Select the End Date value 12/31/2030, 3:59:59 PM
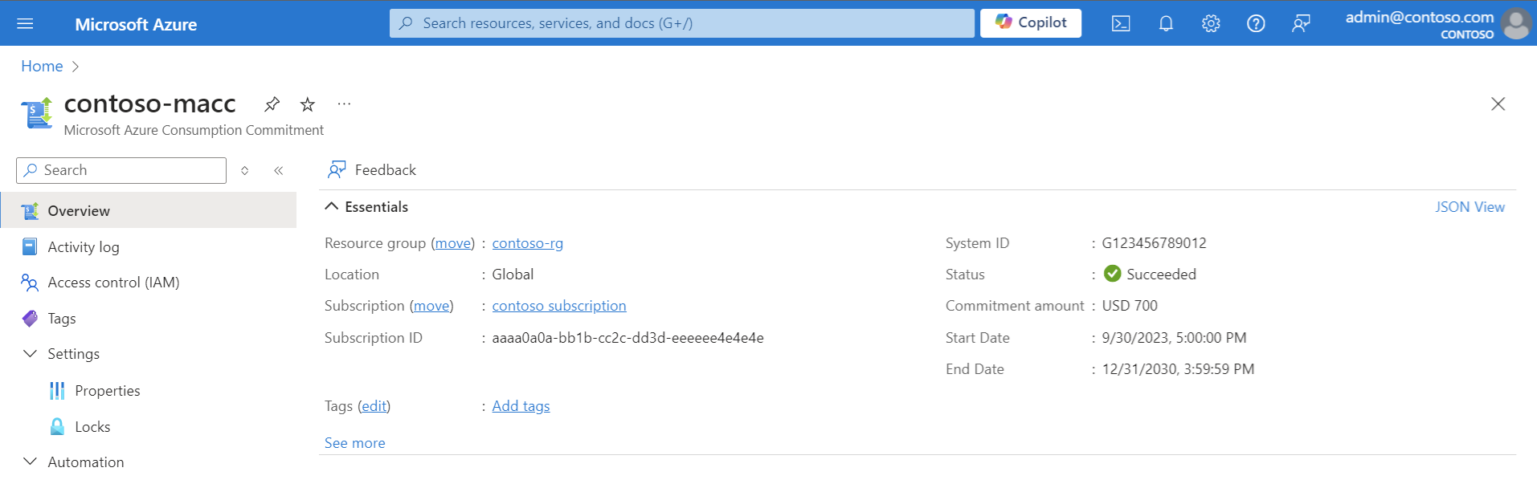The width and height of the screenshot is (1537, 484). tap(1178, 369)
